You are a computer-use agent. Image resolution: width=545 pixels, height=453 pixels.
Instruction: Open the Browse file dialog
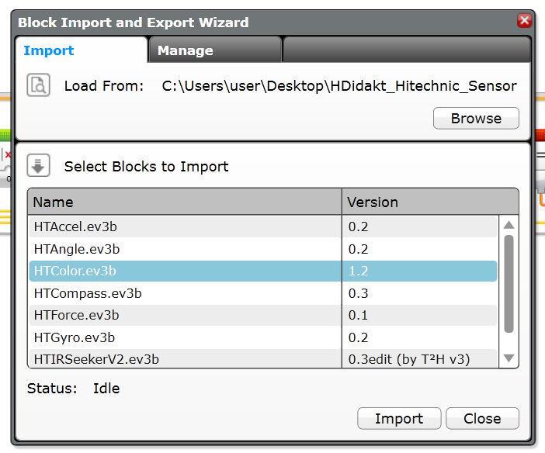coord(476,119)
